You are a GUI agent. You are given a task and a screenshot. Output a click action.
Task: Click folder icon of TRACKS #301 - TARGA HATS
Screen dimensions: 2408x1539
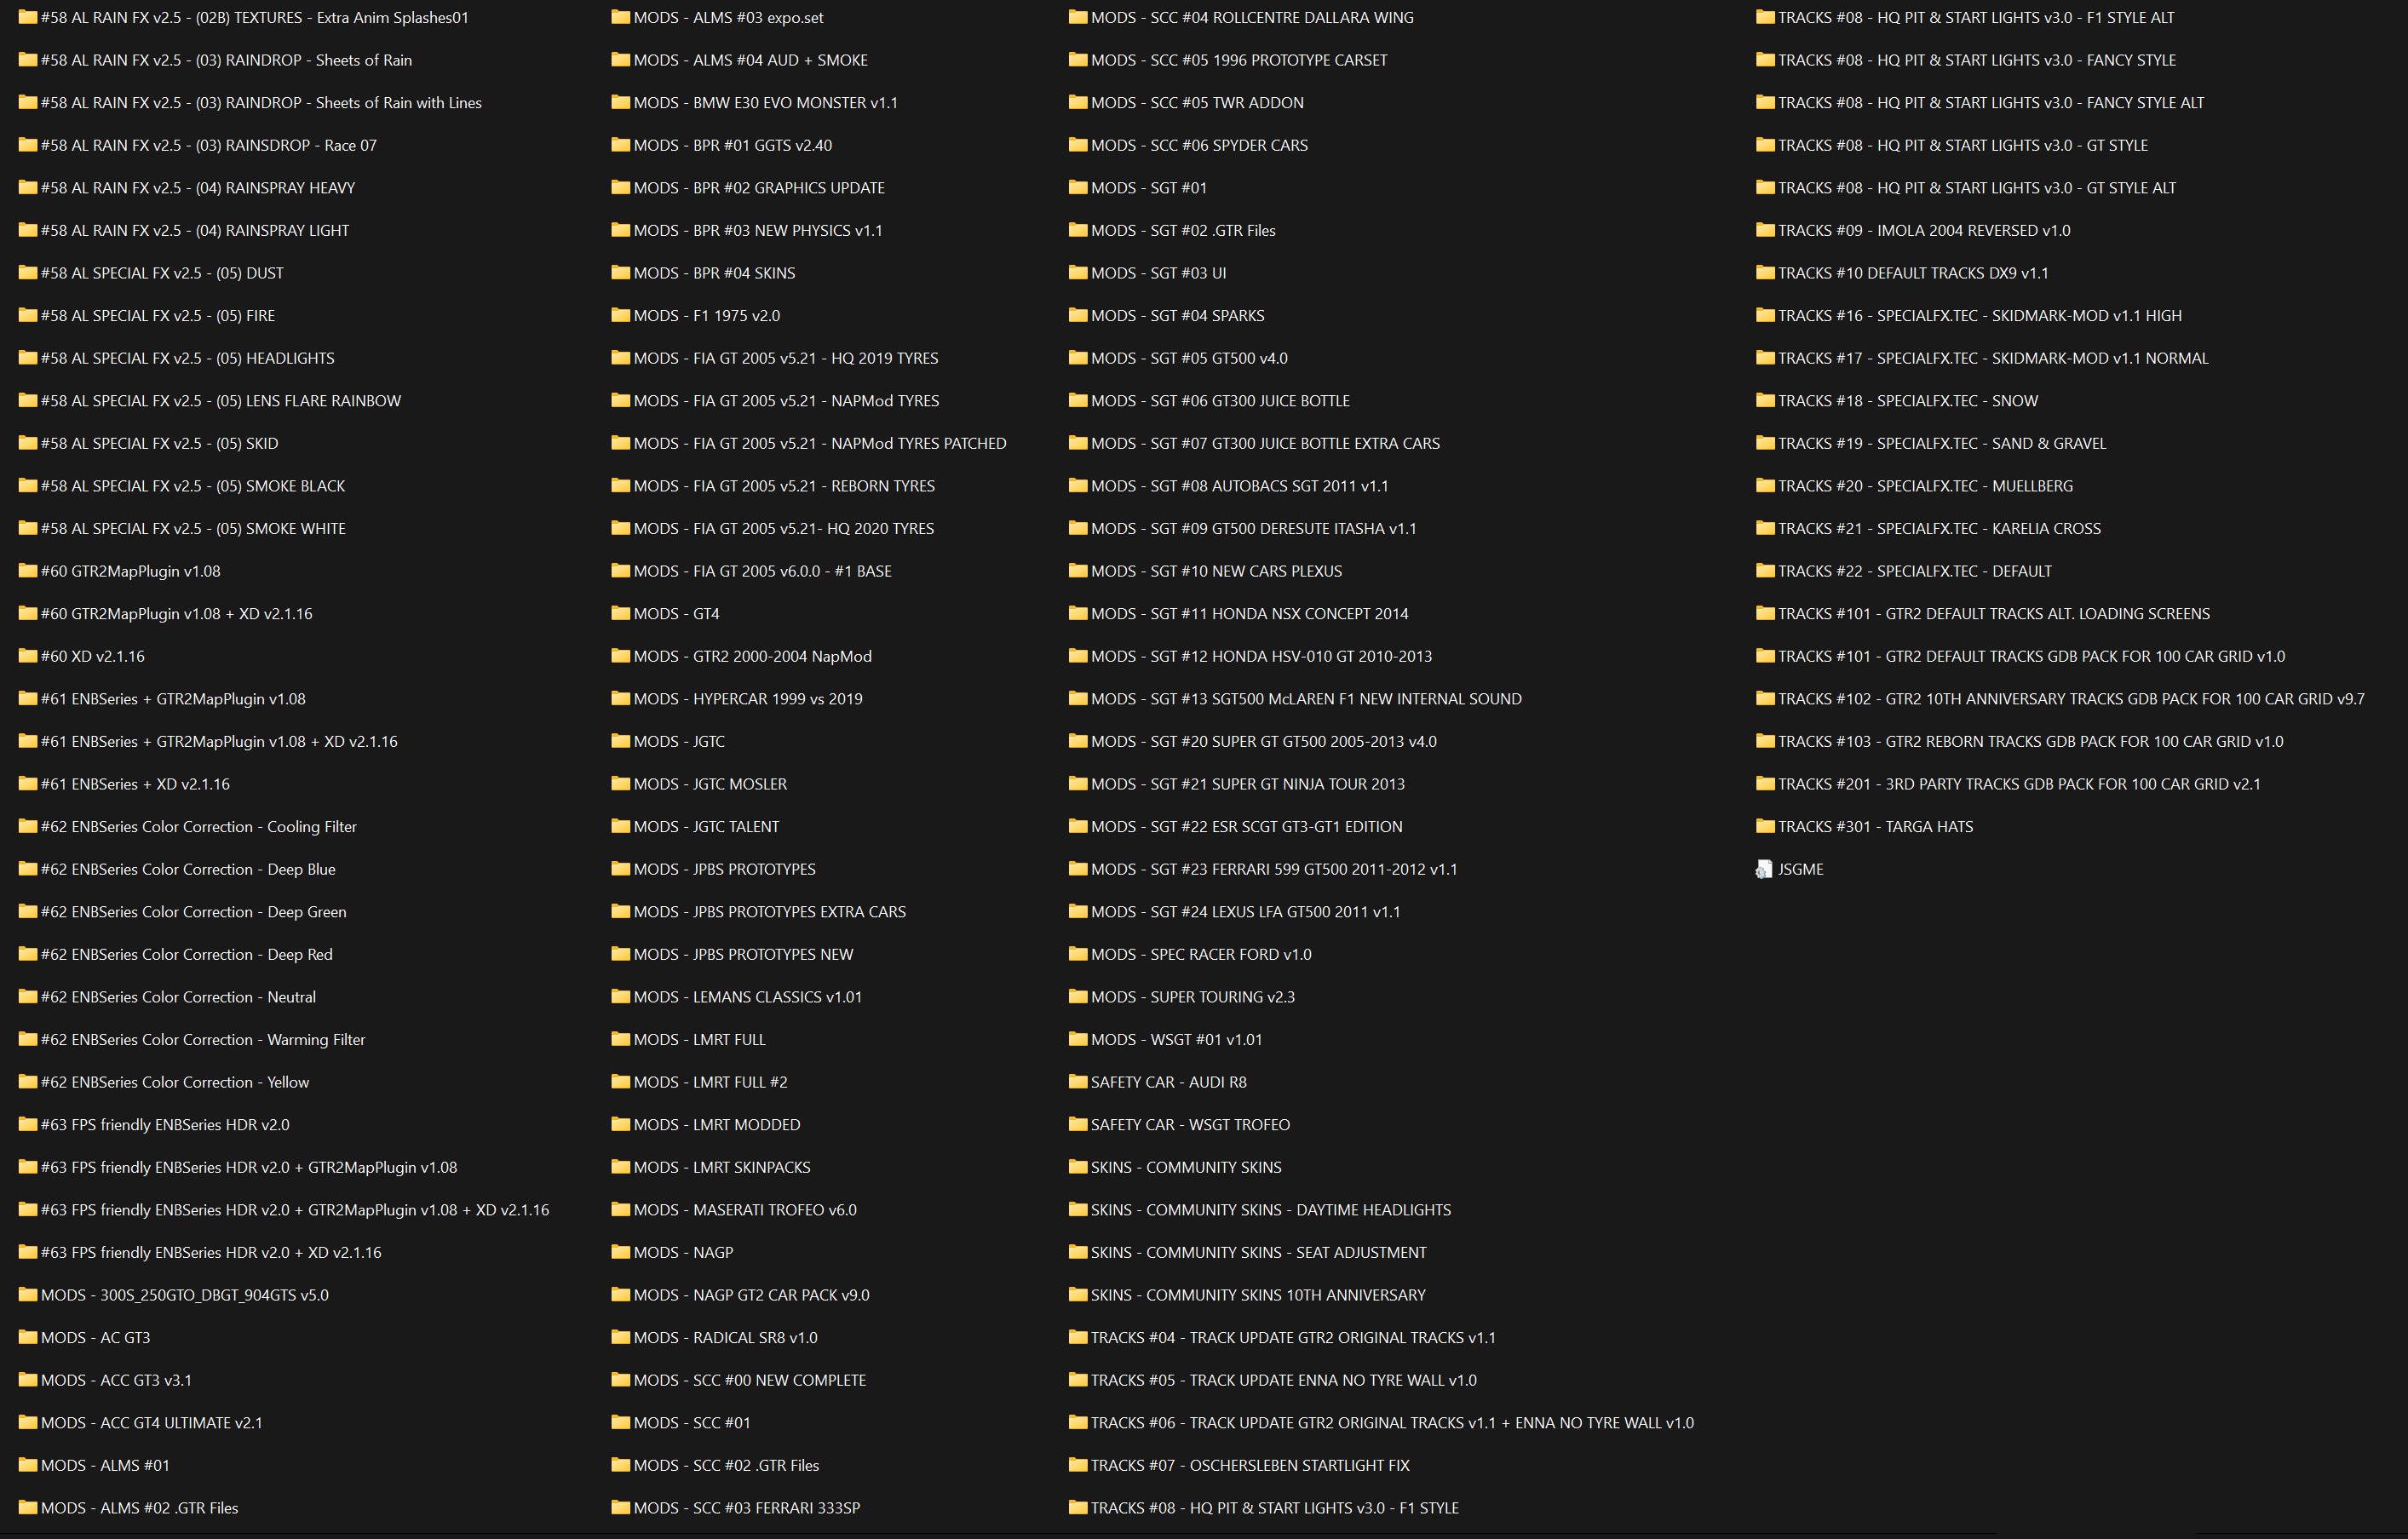coord(1764,826)
